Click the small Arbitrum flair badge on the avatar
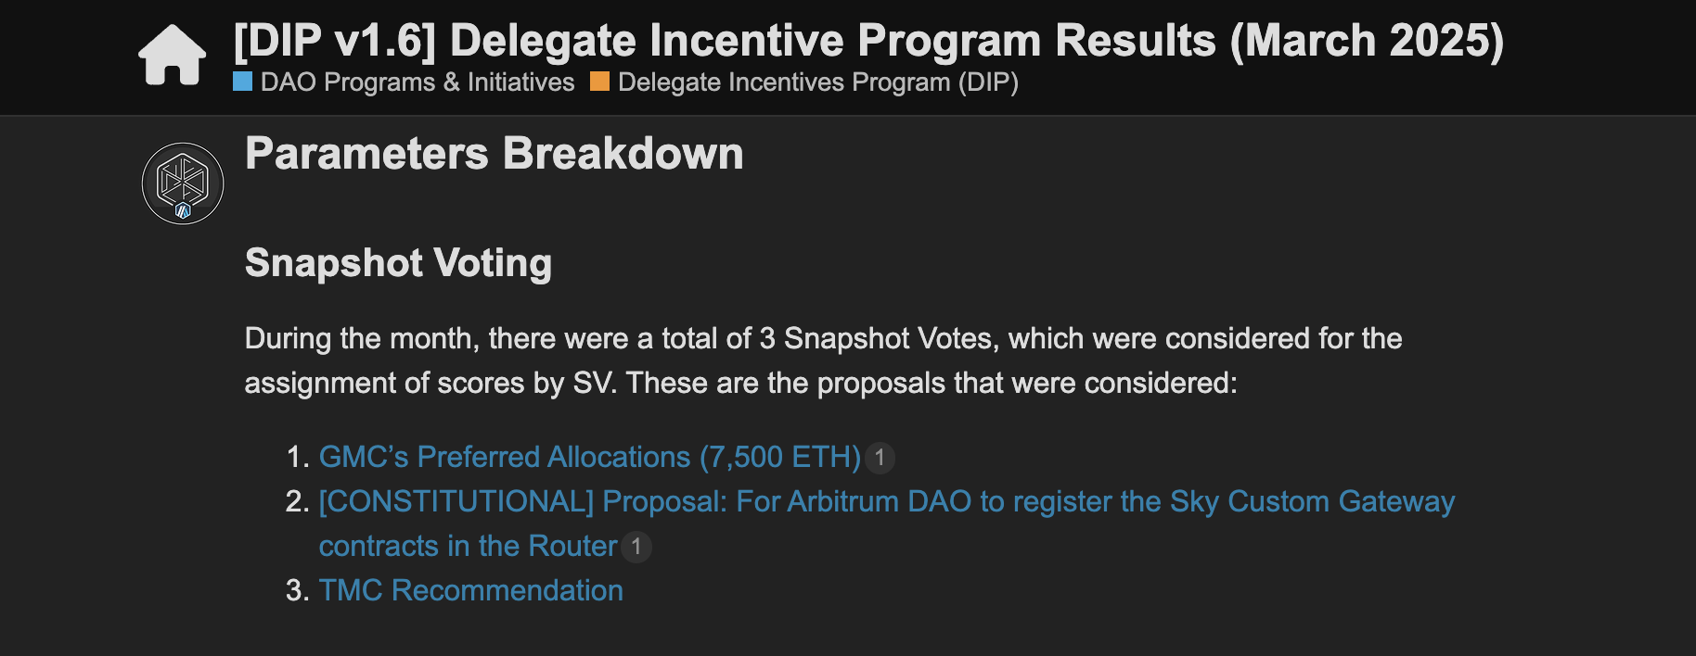Screen dimensions: 1696x656 [183, 211]
